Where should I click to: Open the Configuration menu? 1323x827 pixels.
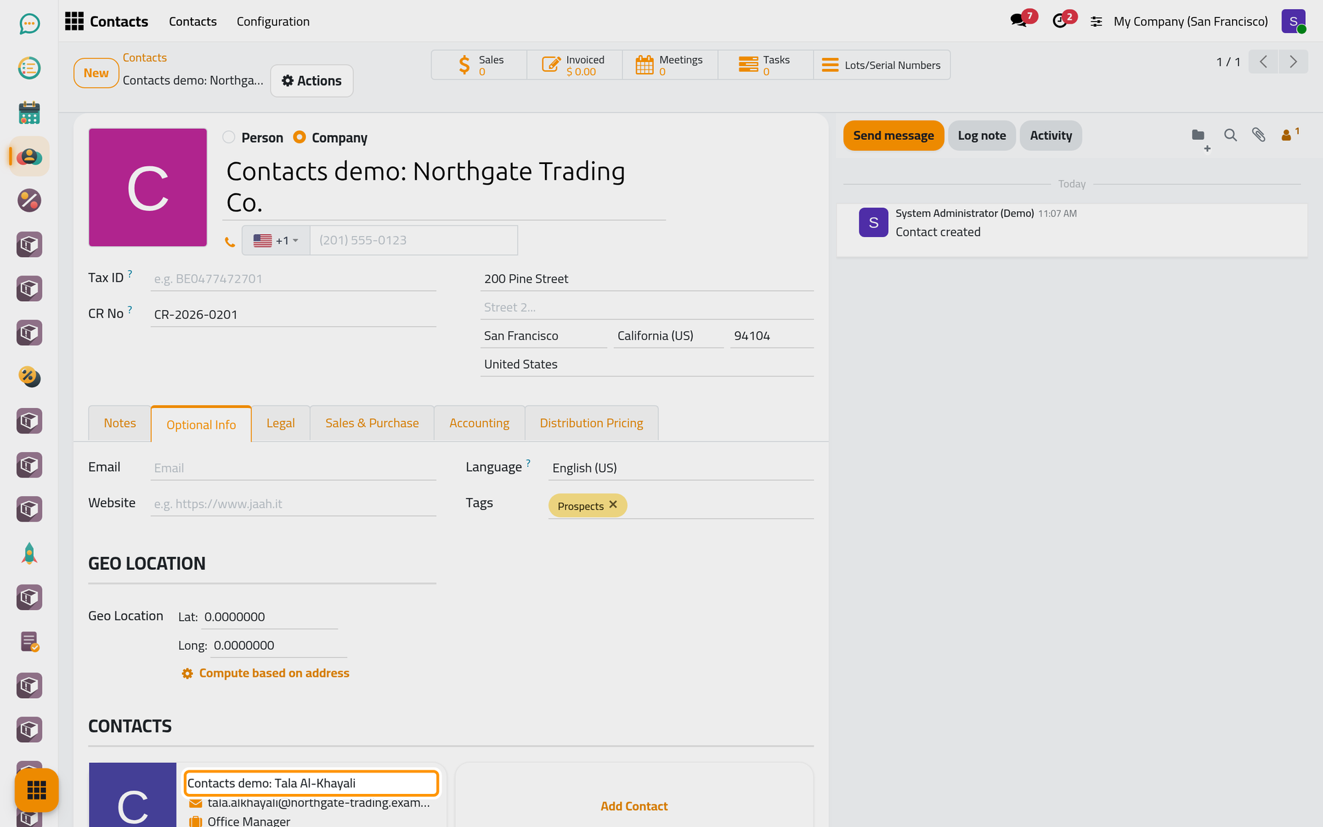(x=273, y=21)
